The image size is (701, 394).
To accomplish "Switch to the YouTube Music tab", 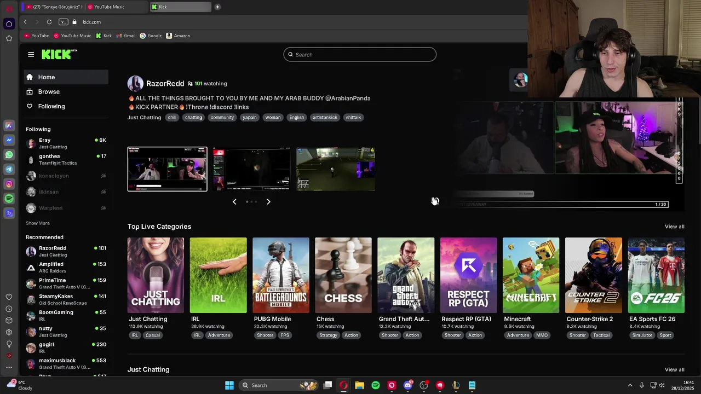I will point(116,7).
